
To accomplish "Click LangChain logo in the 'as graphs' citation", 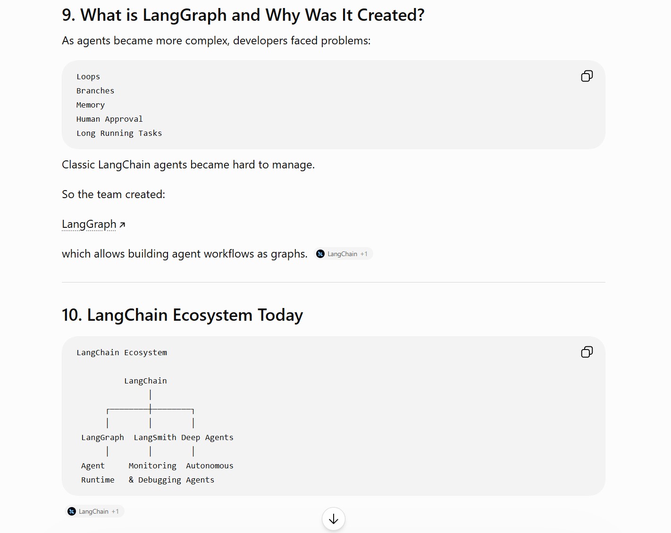I will click(320, 254).
